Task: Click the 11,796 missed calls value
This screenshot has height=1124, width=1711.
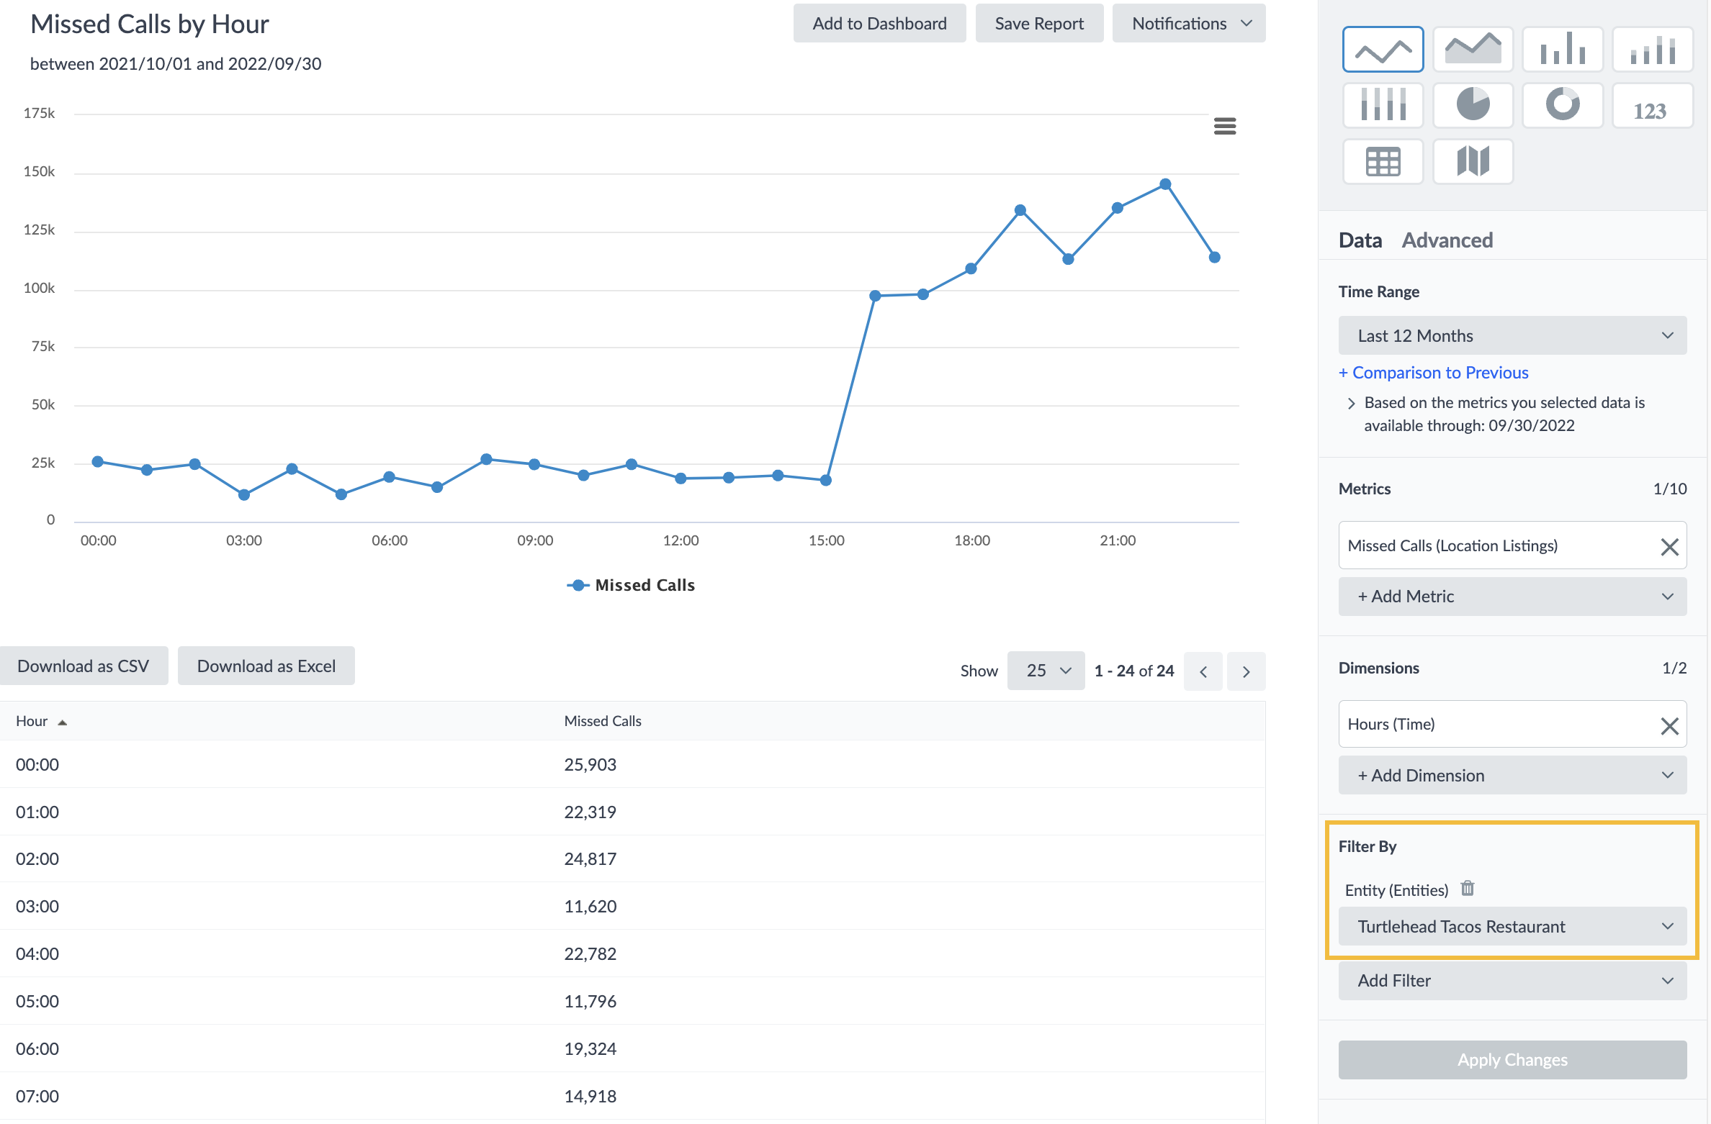Action: point(590,1002)
